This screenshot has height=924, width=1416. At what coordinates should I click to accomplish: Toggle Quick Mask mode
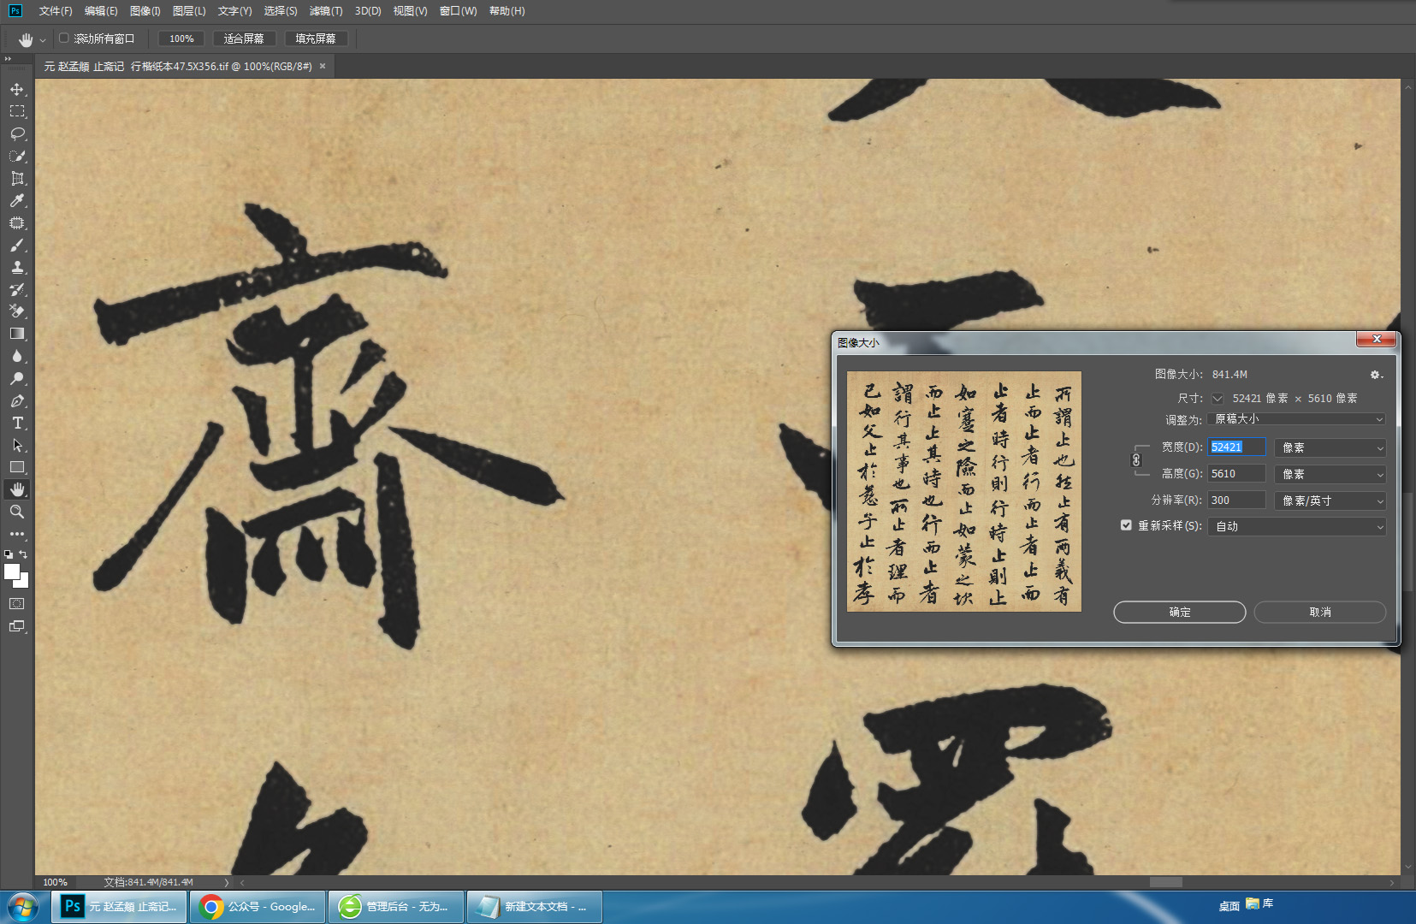coord(17,603)
